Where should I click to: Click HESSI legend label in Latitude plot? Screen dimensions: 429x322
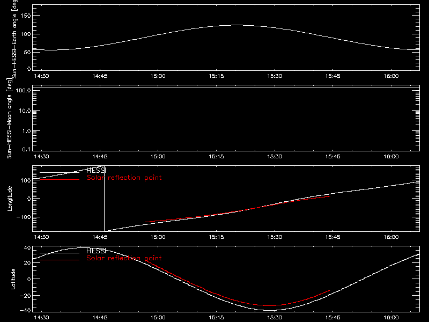(x=96, y=251)
